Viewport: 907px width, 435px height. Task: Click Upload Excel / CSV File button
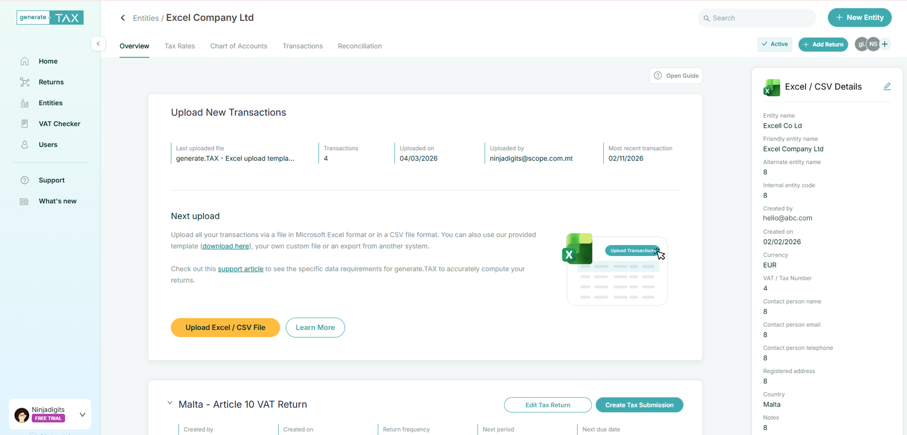point(225,327)
